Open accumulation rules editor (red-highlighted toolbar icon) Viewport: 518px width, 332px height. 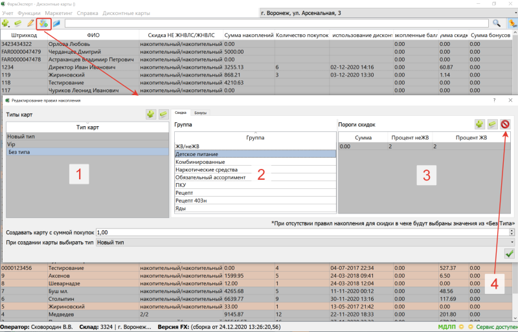click(x=43, y=23)
